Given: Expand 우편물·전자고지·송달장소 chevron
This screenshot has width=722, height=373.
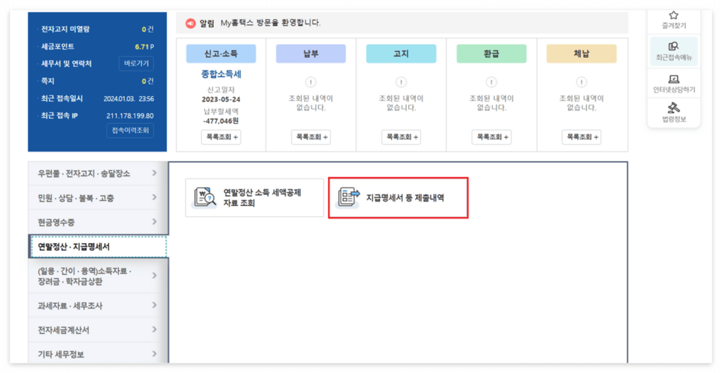Looking at the screenshot, I should pos(154,173).
